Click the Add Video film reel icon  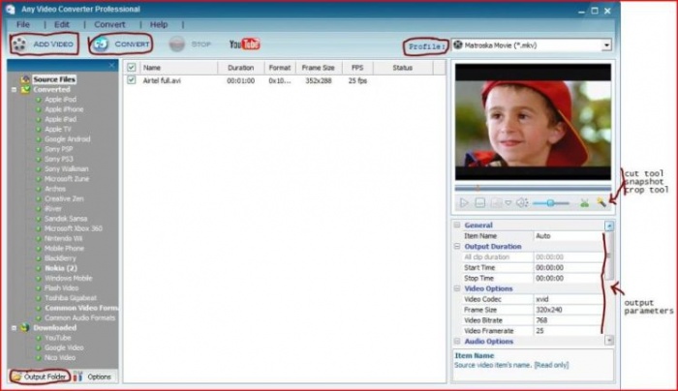click(x=17, y=45)
